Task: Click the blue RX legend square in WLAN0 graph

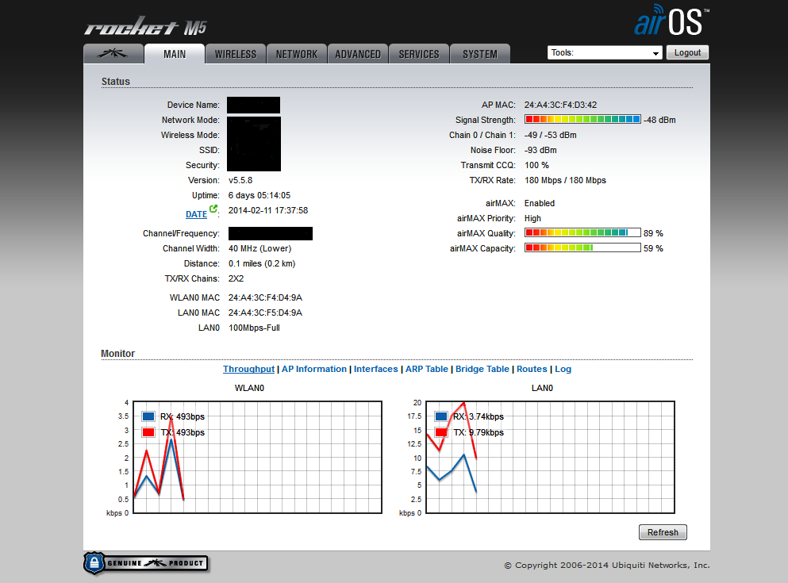Action: [x=148, y=416]
